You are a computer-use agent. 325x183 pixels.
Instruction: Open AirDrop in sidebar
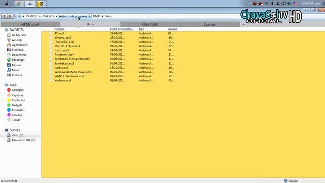17,40
